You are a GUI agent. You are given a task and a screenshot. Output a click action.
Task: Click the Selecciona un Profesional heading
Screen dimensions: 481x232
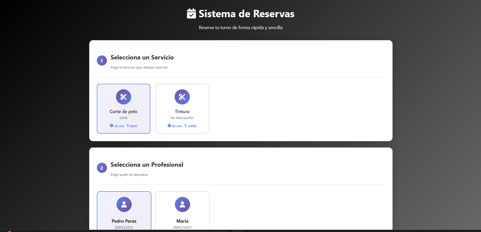pos(147,164)
